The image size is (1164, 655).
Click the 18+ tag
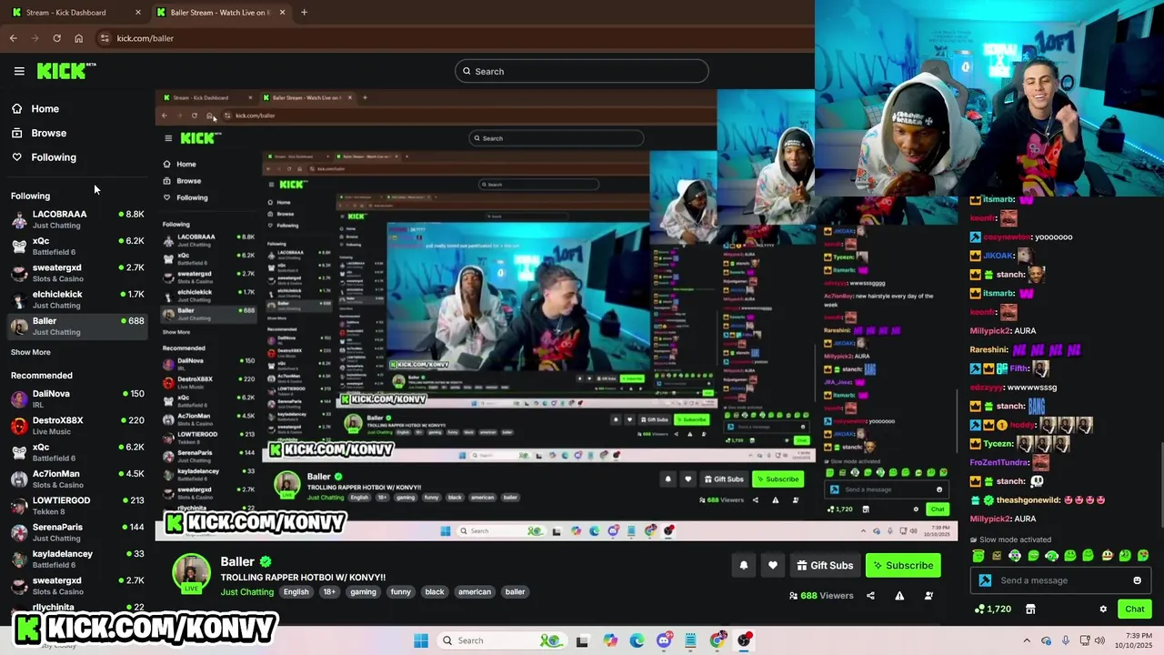point(329,592)
